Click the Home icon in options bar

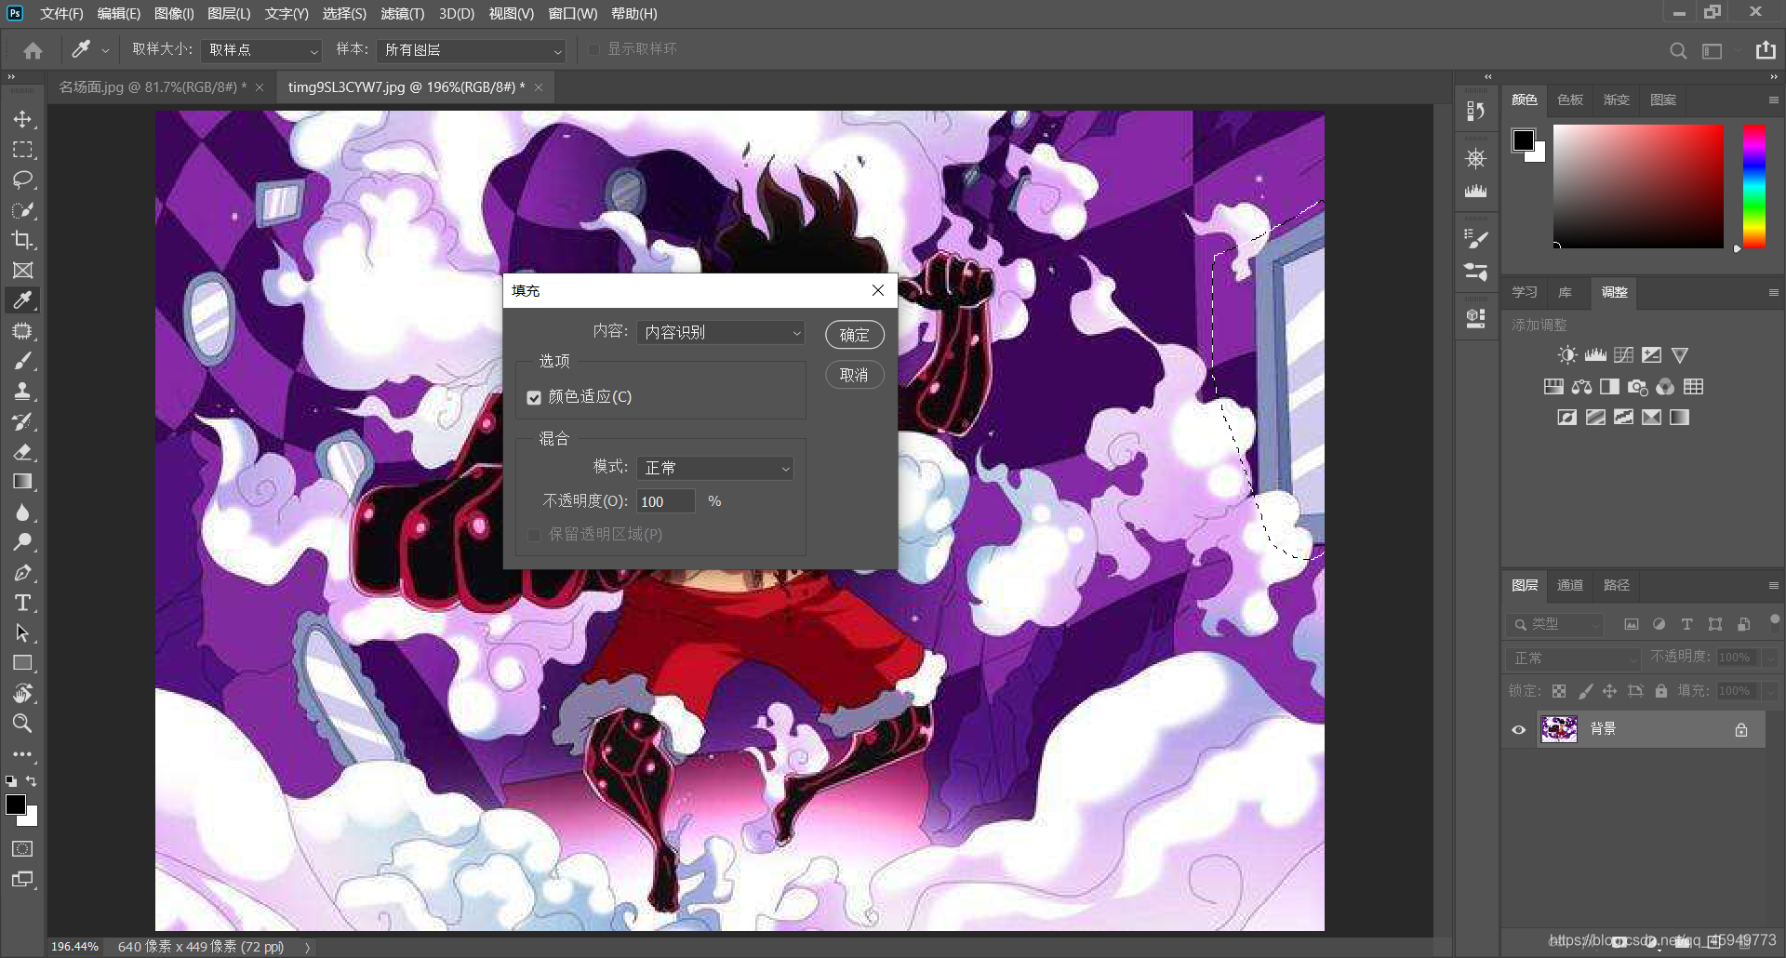click(x=33, y=50)
